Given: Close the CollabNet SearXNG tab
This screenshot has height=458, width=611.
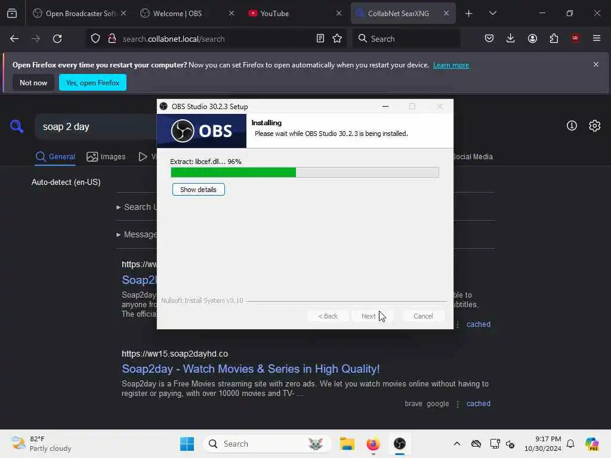Looking at the screenshot, I should (x=446, y=13).
